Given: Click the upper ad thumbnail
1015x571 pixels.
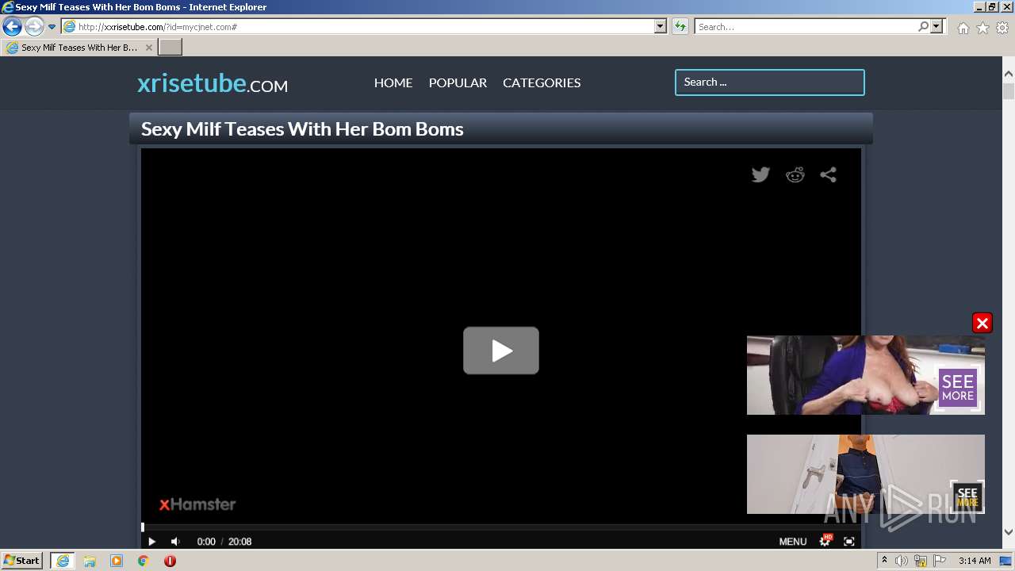Looking at the screenshot, I should coord(866,375).
